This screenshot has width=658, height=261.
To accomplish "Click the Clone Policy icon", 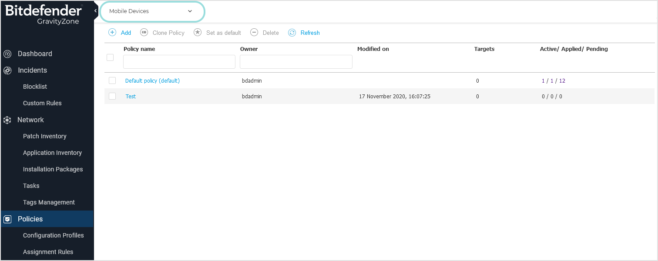I will [144, 33].
